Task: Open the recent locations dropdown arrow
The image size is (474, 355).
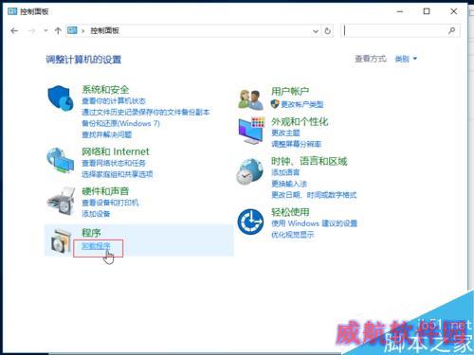Action: coord(46,30)
